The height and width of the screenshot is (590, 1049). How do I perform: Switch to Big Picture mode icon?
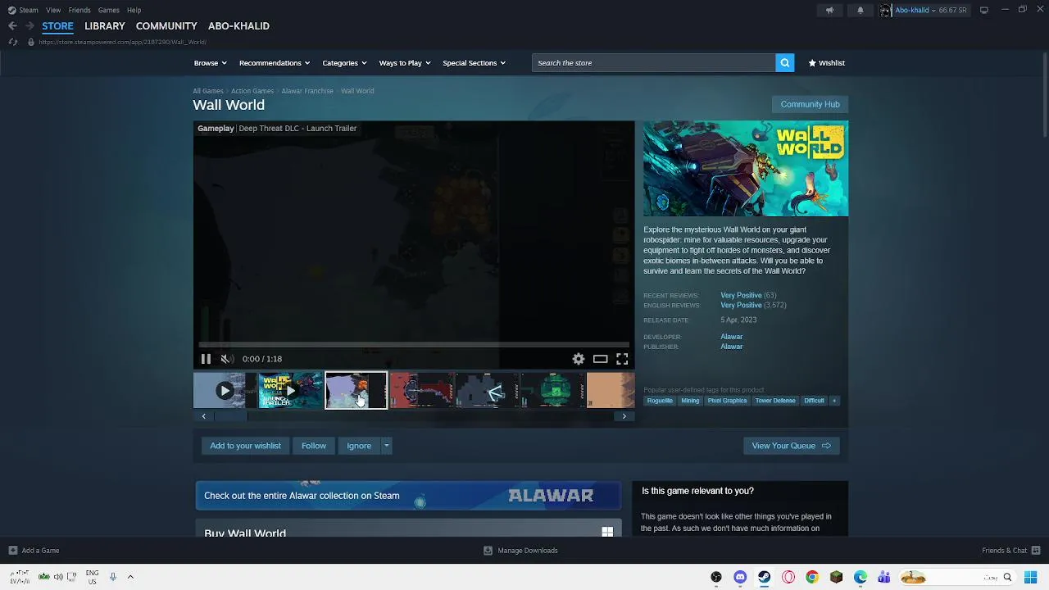coord(984,10)
